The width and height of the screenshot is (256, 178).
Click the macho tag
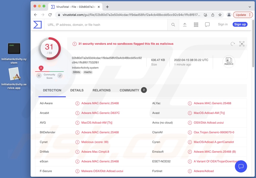coord(88,72)
